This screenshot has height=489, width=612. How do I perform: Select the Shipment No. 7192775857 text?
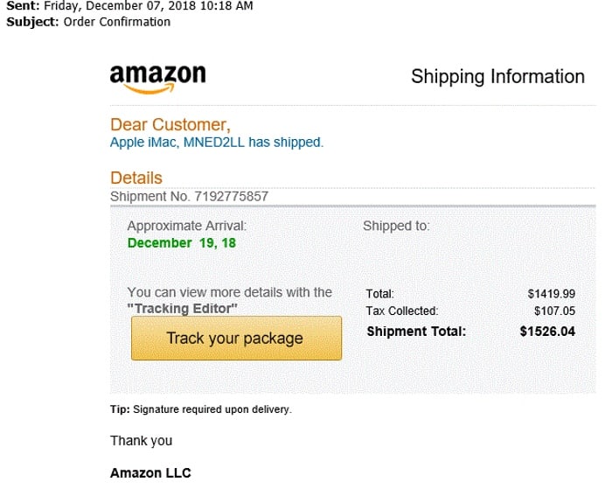(189, 196)
